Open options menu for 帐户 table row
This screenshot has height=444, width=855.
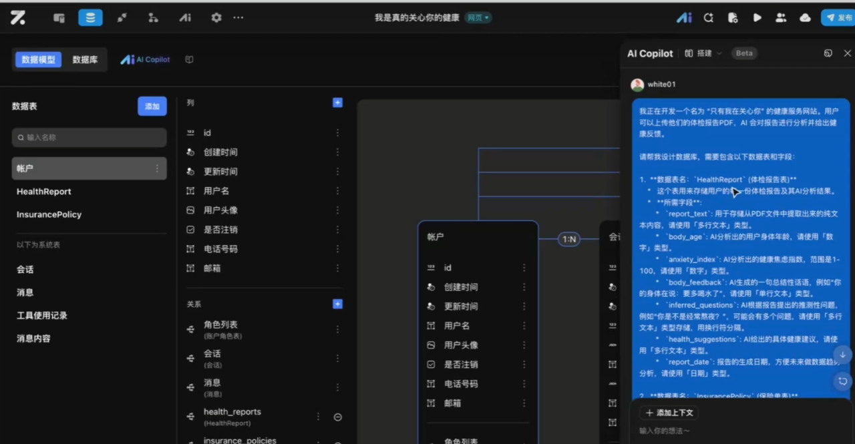[x=157, y=168]
